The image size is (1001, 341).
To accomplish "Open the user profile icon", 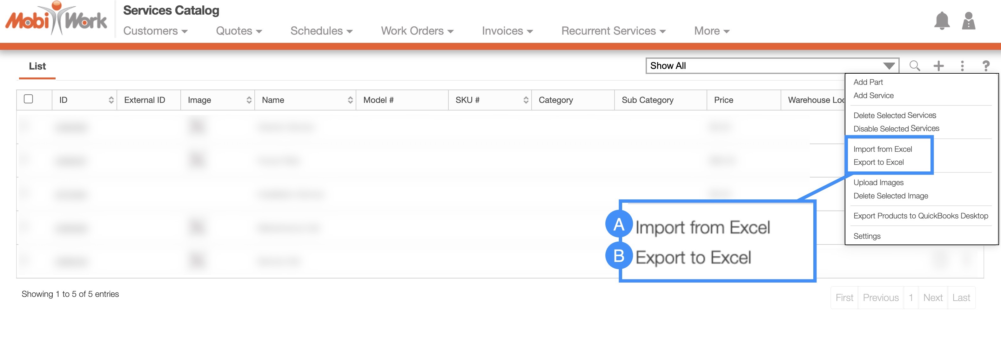I will pos(968,21).
